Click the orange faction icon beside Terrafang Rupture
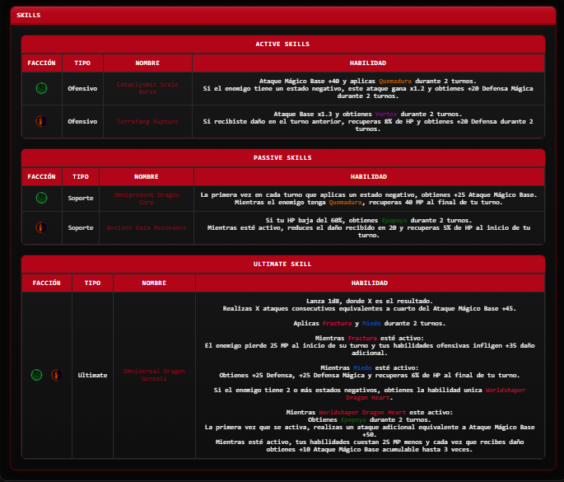This screenshot has height=482, width=564. coord(41,121)
